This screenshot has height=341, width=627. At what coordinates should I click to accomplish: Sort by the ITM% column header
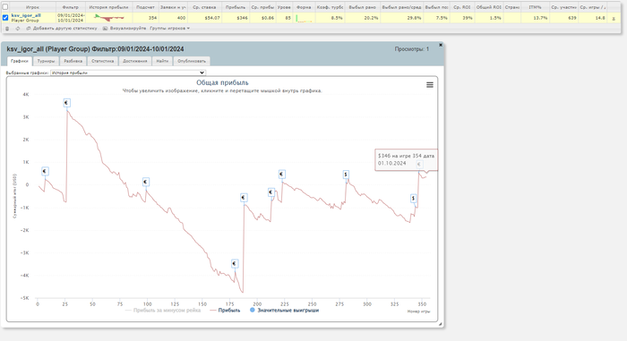point(535,7)
